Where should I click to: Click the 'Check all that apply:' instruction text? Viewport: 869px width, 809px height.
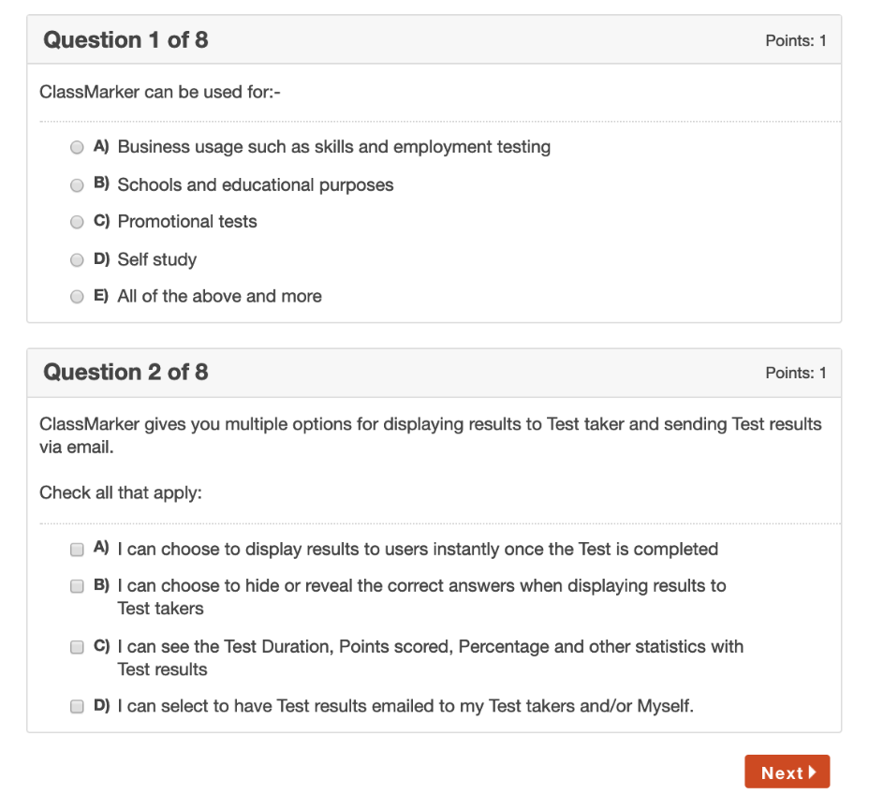(120, 493)
